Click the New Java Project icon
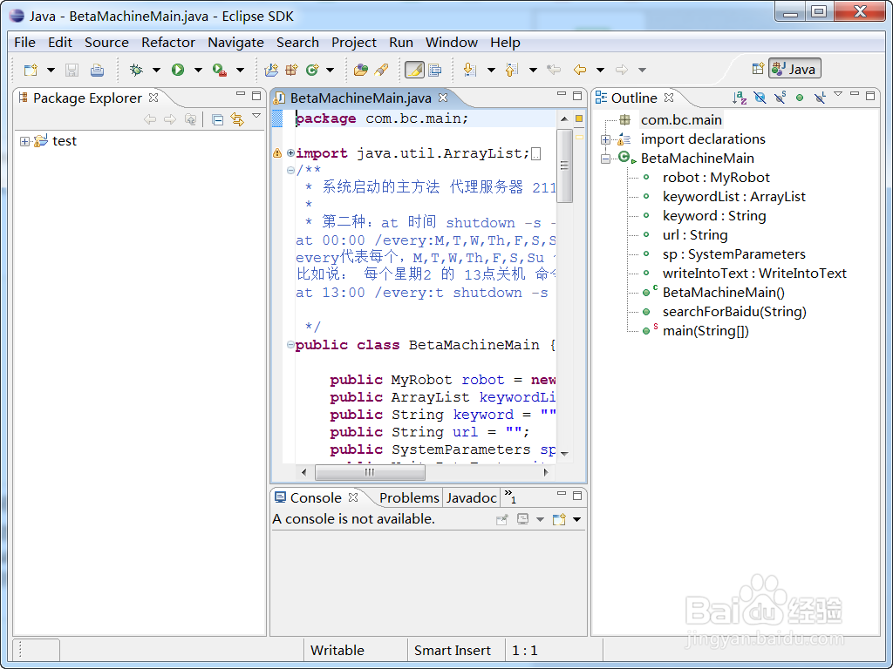 click(x=272, y=70)
